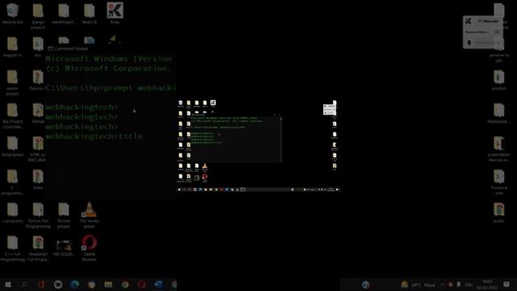Viewport: 517px width, 291px height.
Task: Open the c programs folder
Action: click(x=13, y=213)
